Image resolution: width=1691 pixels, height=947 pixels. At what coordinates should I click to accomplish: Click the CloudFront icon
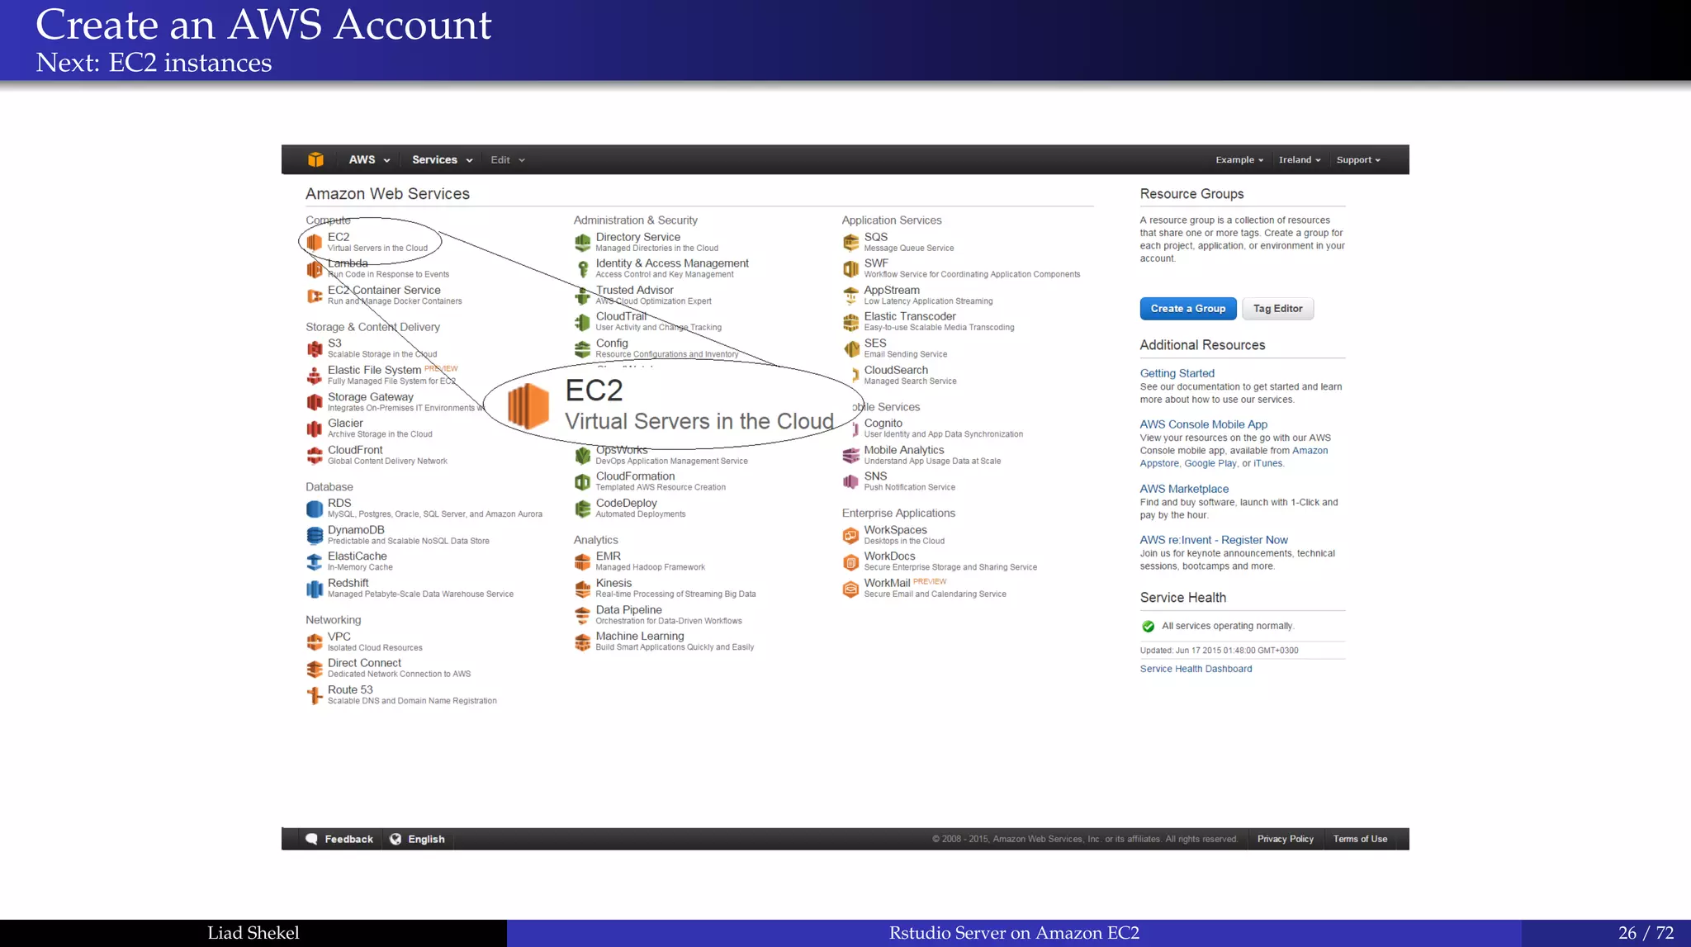(x=315, y=455)
